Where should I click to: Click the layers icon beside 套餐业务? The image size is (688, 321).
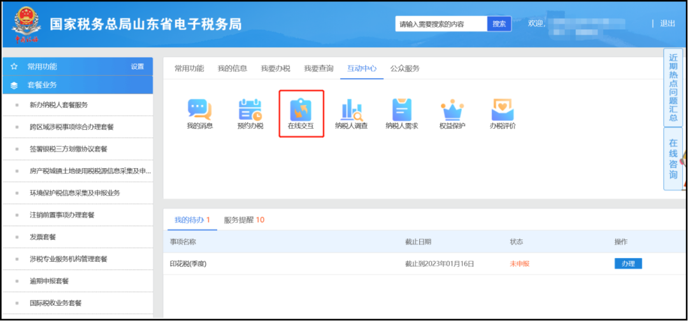[14, 85]
